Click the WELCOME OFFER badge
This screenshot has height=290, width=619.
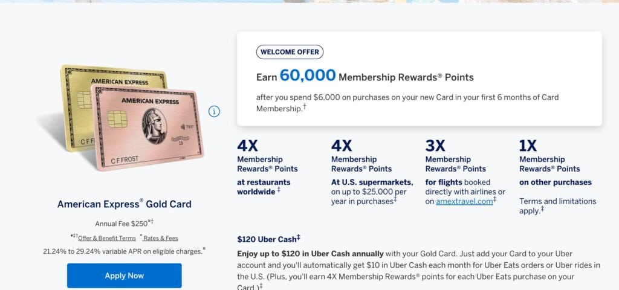[x=290, y=52]
